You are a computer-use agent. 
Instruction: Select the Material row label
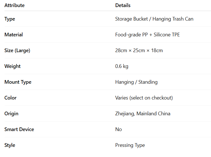coord(14,35)
